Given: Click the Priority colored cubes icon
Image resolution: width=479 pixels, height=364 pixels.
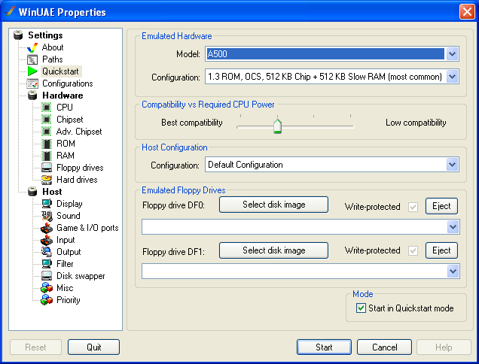Looking at the screenshot, I should tap(47, 300).
